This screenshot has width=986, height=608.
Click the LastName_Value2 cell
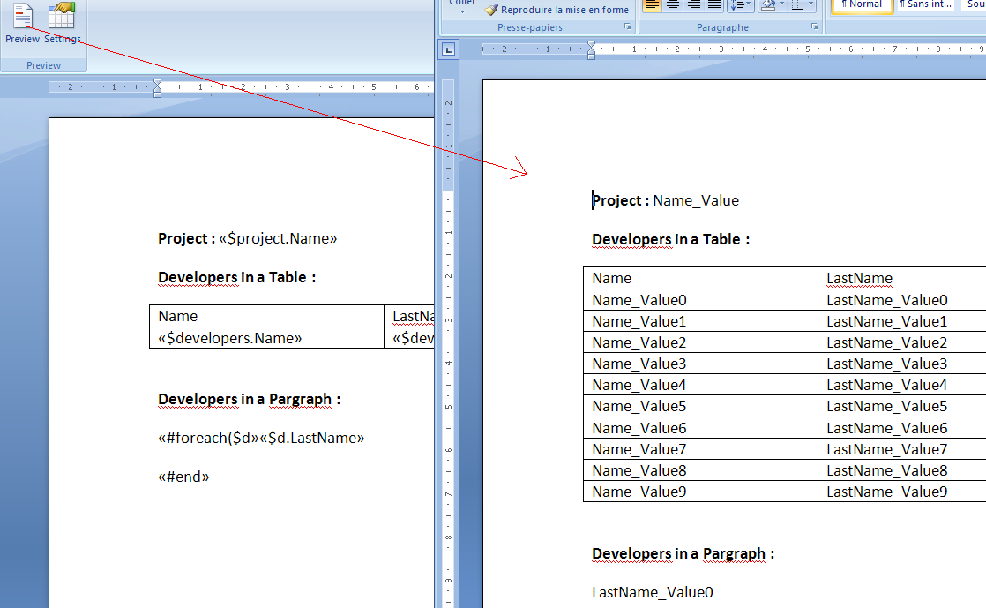(x=901, y=343)
